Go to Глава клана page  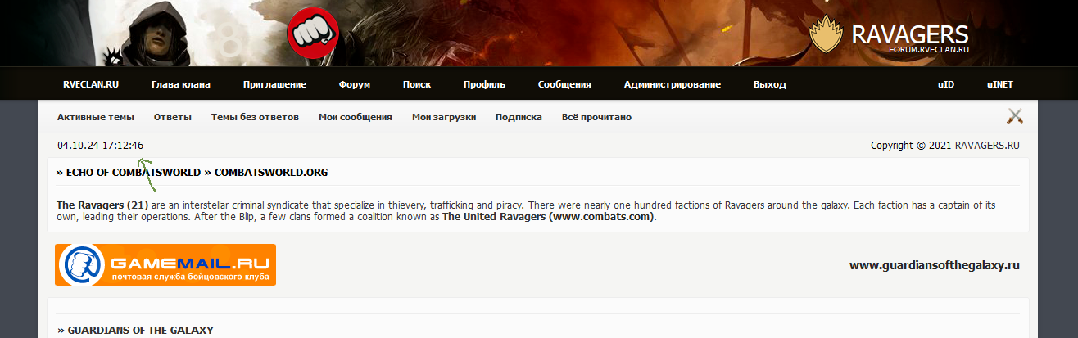pos(181,84)
